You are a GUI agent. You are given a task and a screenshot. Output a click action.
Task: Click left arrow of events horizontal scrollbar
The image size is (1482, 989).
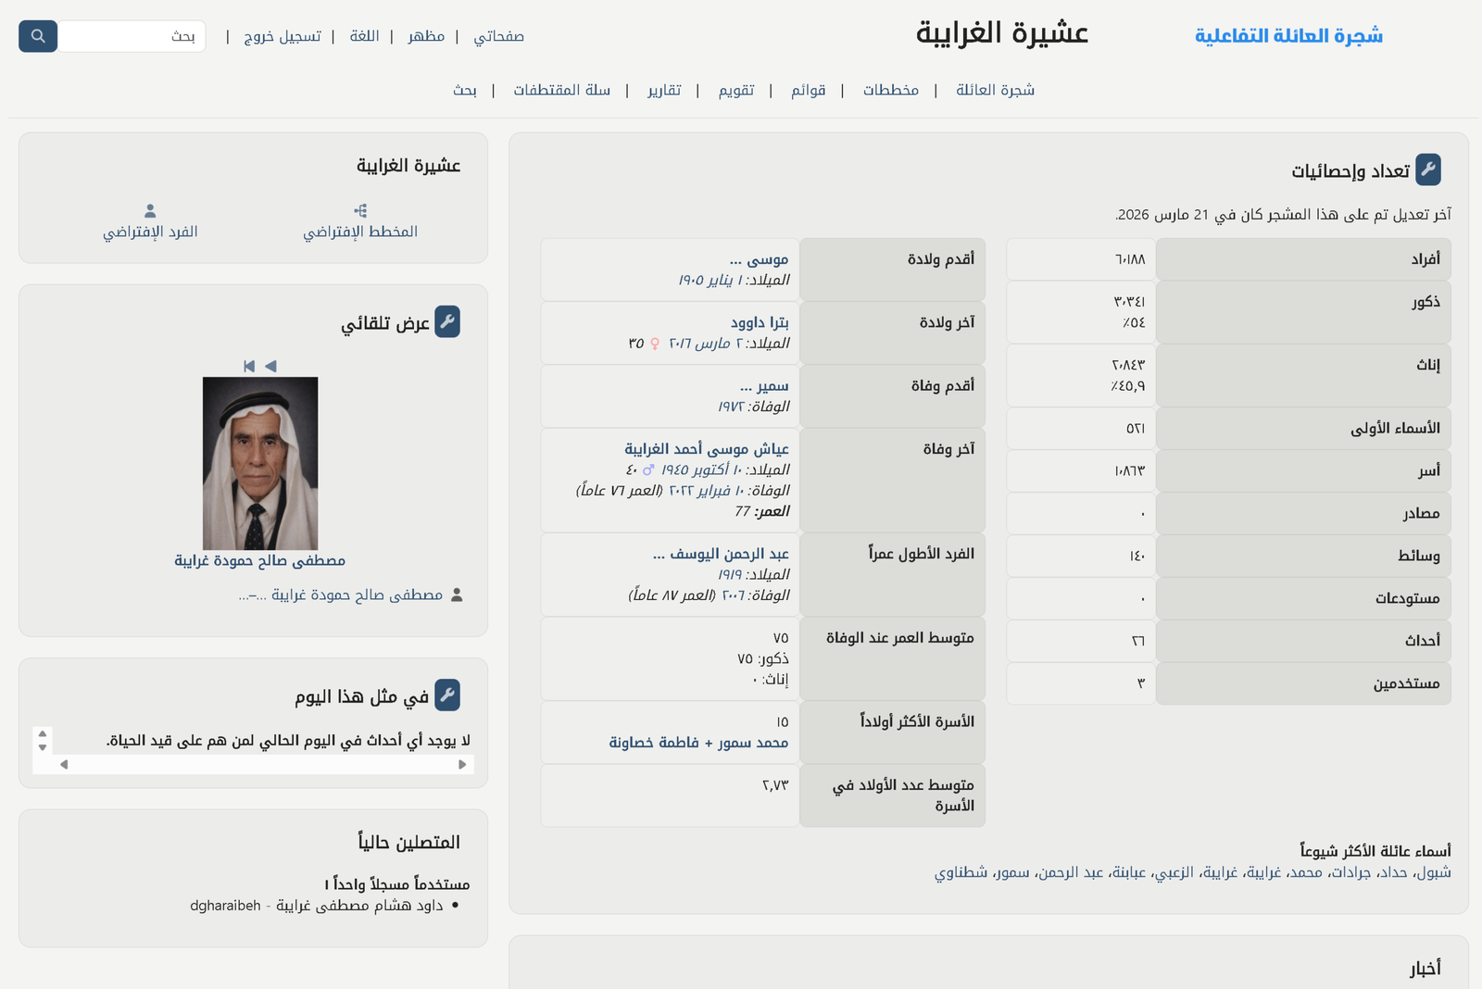[x=64, y=765]
